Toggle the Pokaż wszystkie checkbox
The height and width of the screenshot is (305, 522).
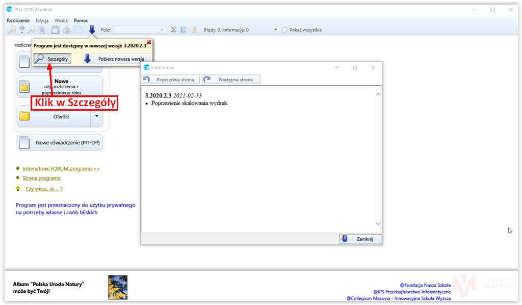[x=285, y=30]
